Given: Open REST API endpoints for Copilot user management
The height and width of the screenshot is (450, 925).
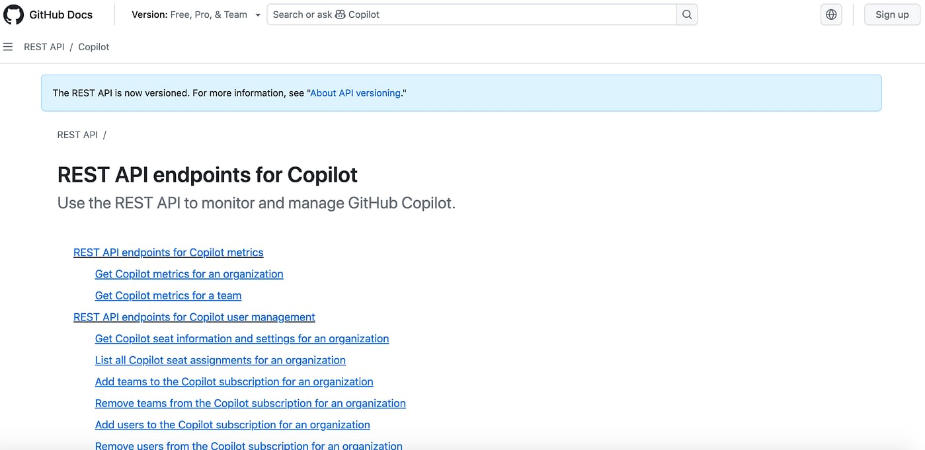Looking at the screenshot, I should coord(194,317).
